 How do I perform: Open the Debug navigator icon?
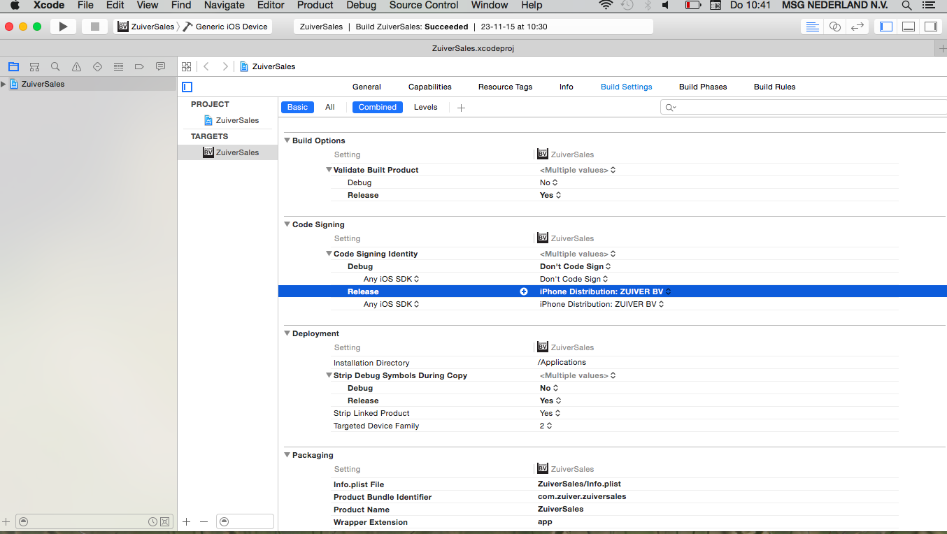point(118,67)
